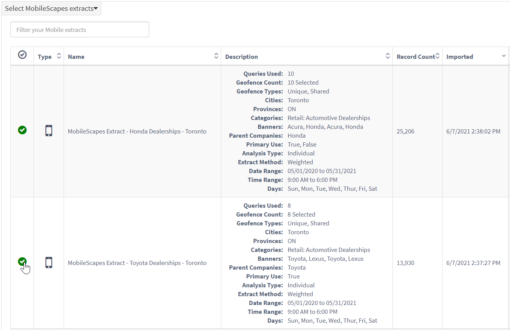Click record count 25,206

(406, 131)
